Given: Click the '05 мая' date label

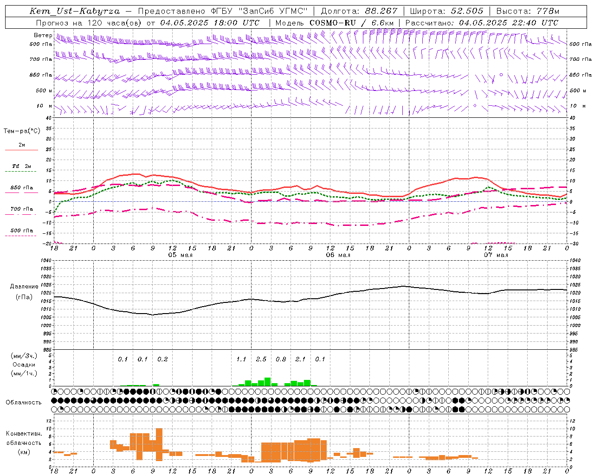Looking at the screenshot, I should coord(180,255).
